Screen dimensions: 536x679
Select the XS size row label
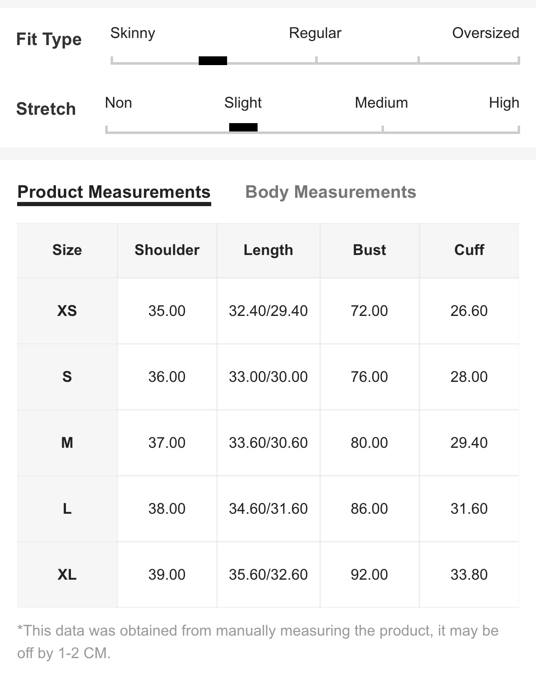[67, 311]
